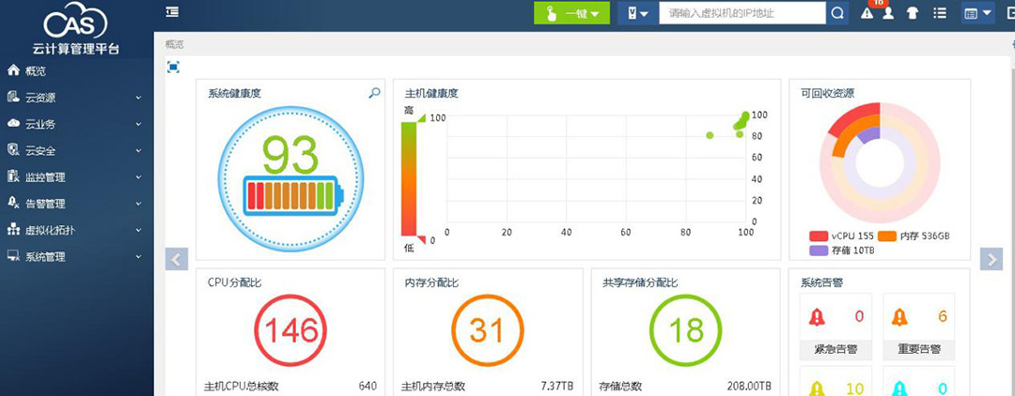Click the red 紧急告警 bell icon

pos(817,316)
